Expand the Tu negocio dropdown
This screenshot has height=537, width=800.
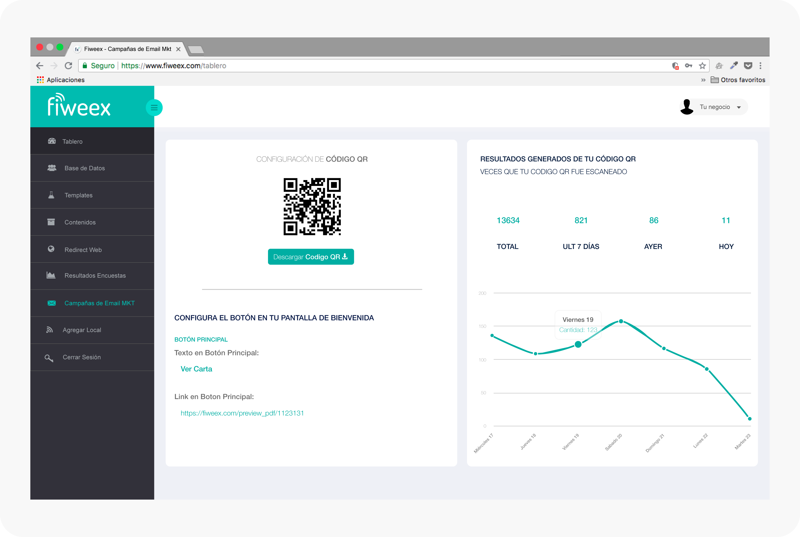pos(714,107)
